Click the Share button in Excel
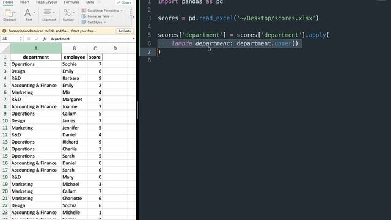 pos(124,2)
